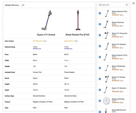Open the Dyson V11 Animal product image
The height and width of the screenshot is (113, 136).
tap(47, 20)
